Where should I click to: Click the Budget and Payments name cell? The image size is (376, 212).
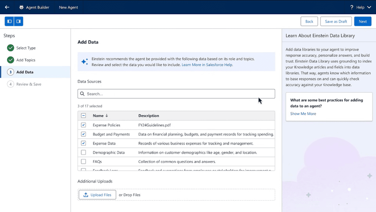click(111, 134)
